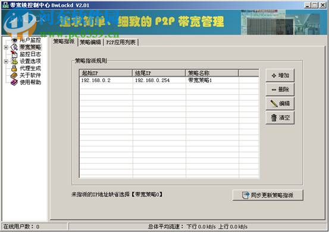Expand the 带宽策略 tree node
The image size is (329, 232).
(6, 47)
